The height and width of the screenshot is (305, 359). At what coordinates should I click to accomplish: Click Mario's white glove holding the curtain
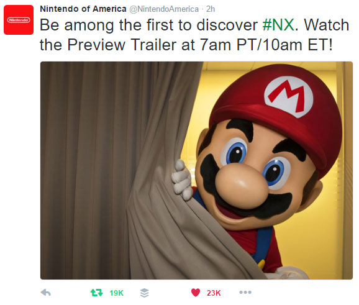(183, 180)
